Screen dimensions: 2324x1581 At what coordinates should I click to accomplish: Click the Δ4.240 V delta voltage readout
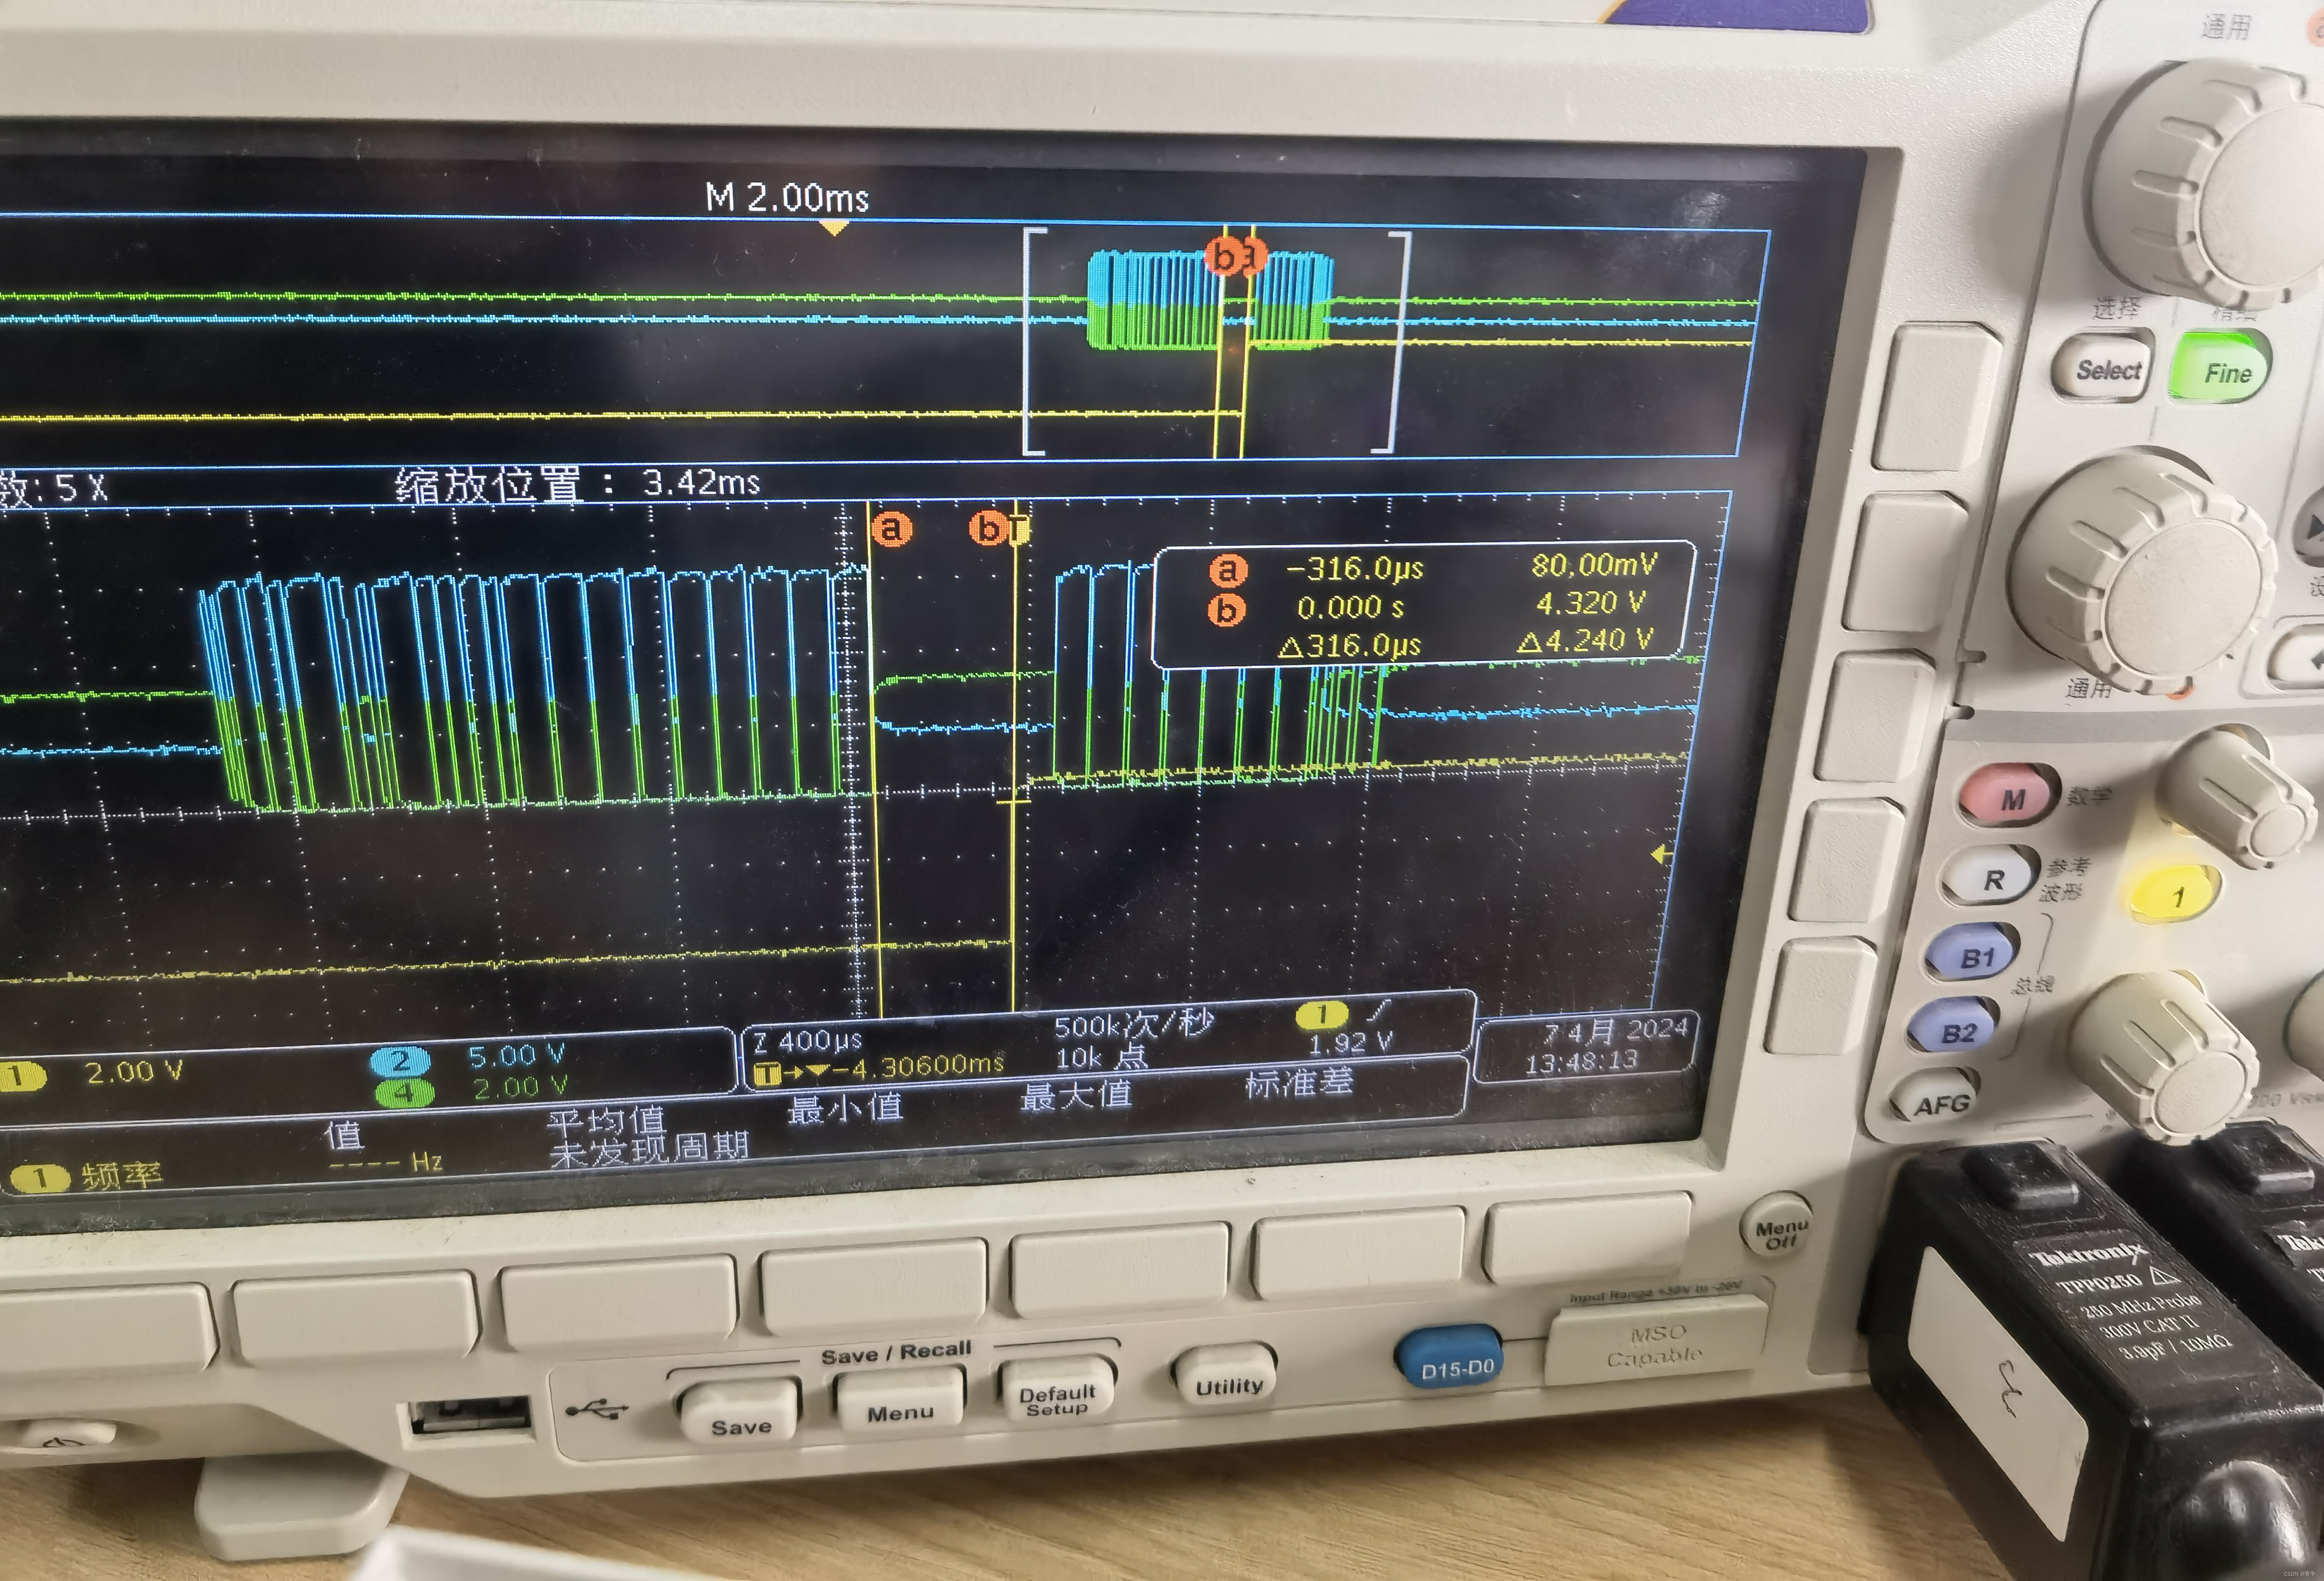tap(1584, 641)
